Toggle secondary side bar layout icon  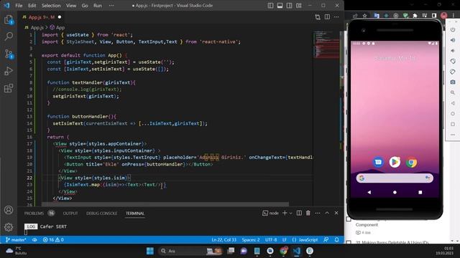[289, 5]
